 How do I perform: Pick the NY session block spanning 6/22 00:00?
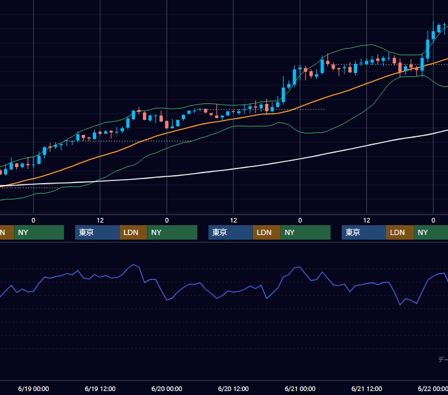(x=431, y=232)
